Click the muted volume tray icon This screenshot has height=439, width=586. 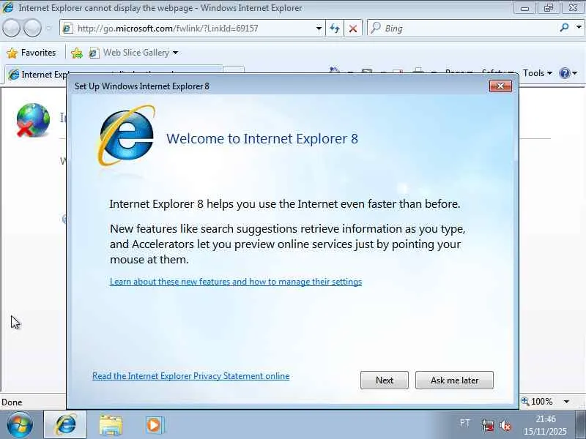tap(505, 425)
